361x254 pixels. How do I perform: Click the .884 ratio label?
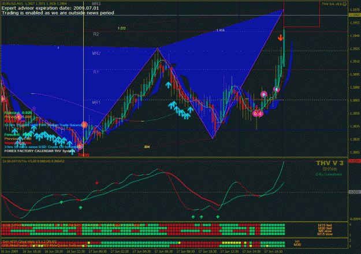pyautogui.click(x=147, y=147)
